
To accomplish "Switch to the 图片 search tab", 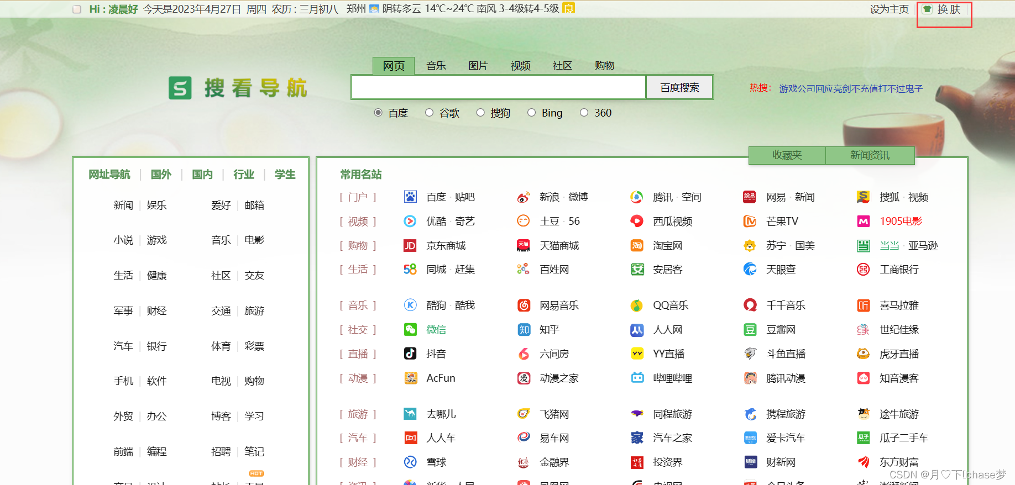I will point(478,66).
